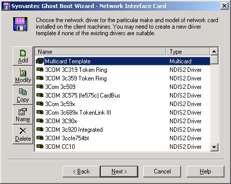Select the 3COM 3ccfe754bt driver
The height and width of the screenshot is (184, 231).
(123, 138)
